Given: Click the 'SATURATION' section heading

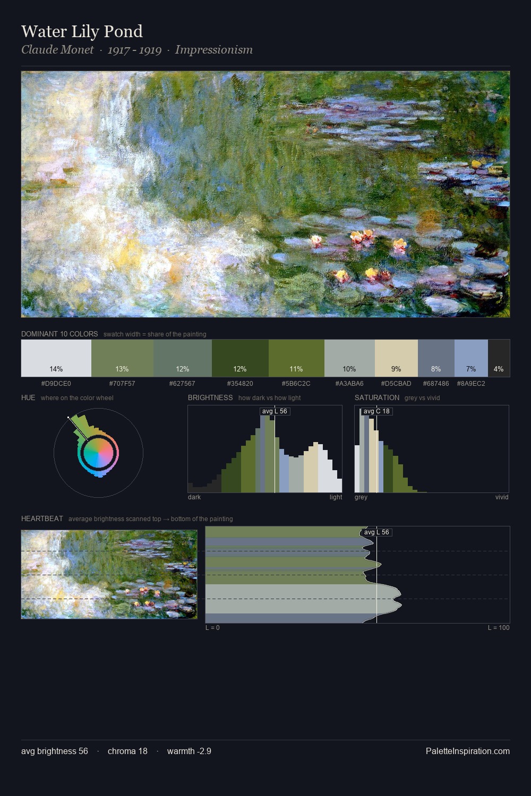Looking at the screenshot, I should (377, 397).
